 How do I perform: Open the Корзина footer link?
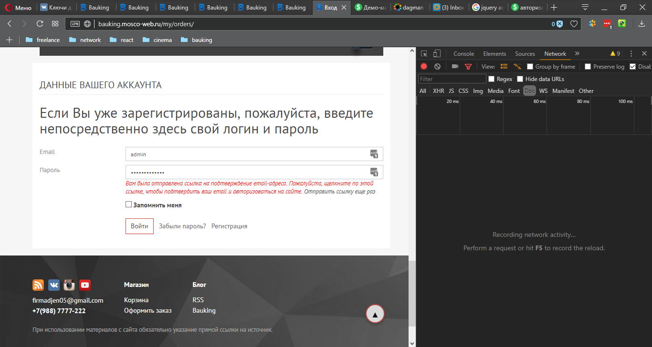pos(136,300)
